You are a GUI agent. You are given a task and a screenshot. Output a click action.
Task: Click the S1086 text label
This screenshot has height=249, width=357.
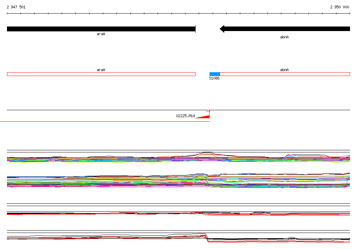(214, 78)
